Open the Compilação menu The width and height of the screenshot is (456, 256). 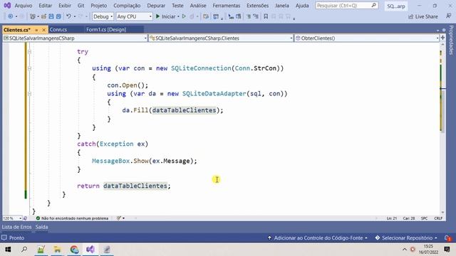[x=127, y=6]
